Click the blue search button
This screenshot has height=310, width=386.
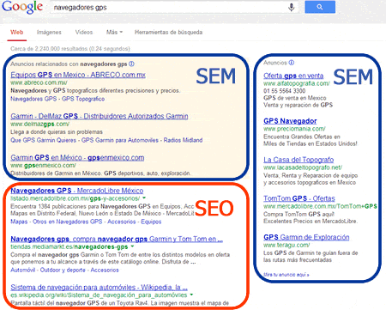[320, 7]
